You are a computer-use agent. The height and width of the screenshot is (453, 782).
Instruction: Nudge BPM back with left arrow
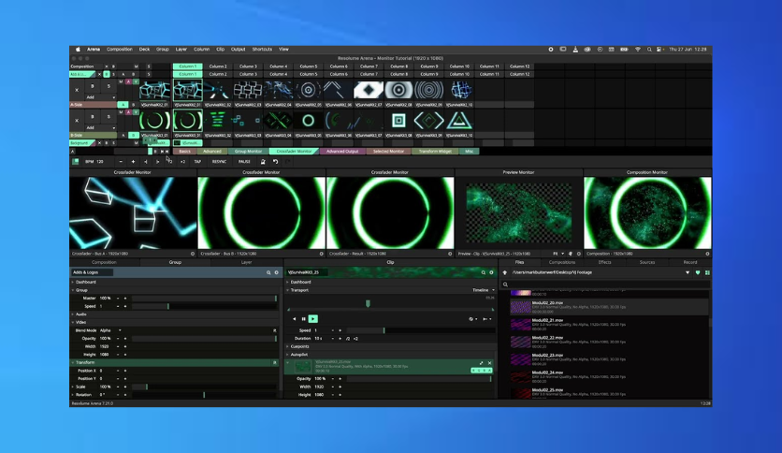(x=146, y=162)
